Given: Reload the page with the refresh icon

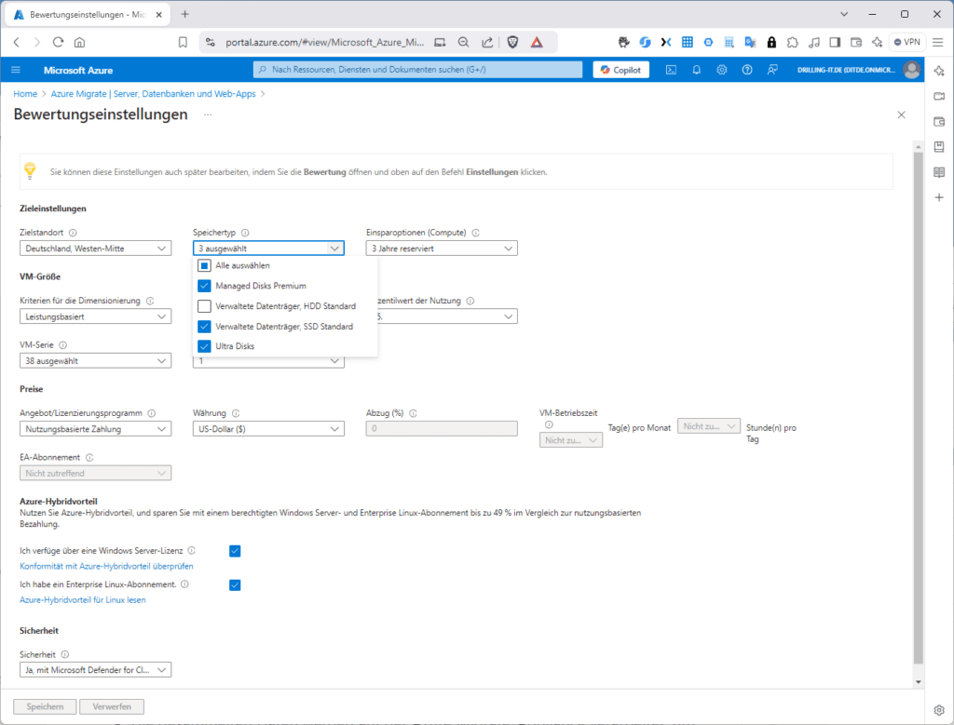Looking at the screenshot, I should coord(58,42).
